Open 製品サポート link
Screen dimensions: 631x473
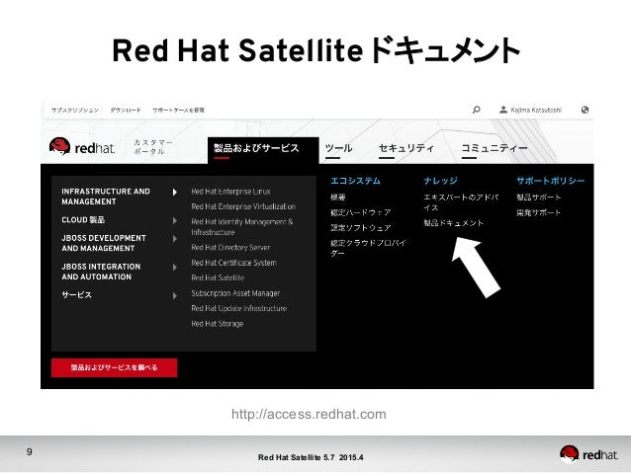click(538, 197)
